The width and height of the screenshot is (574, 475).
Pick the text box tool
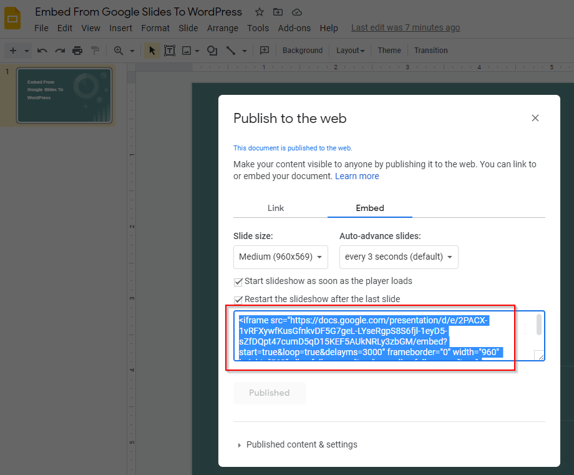coord(170,51)
